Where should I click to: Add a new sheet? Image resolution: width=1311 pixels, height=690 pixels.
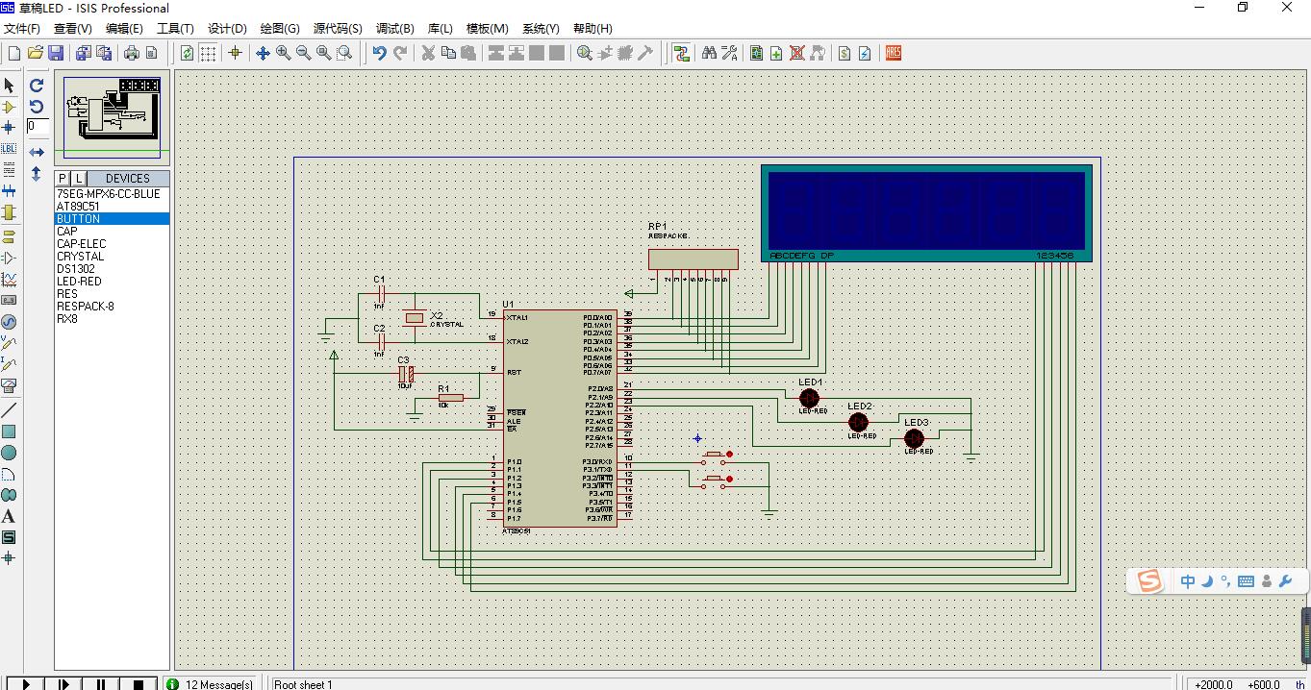pyautogui.click(x=777, y=53)
